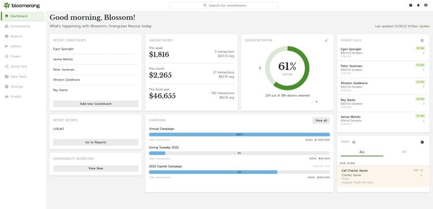The width and height of the screenshot is (433, 209).
Task: Click View Now on Sustainability Scorecard
Action: 95,168
